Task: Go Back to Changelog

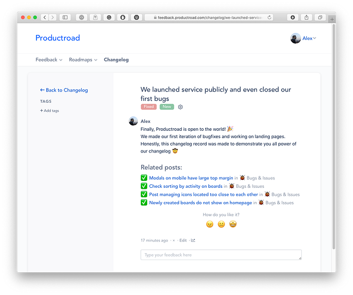Action: (x=64, y=90)
